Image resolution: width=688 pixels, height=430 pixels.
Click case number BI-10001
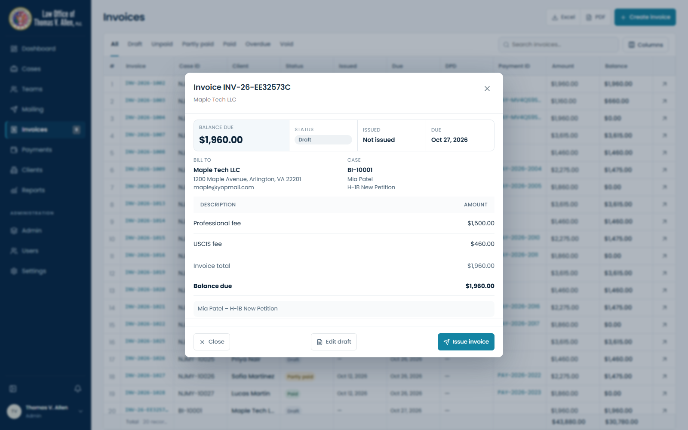360,170
